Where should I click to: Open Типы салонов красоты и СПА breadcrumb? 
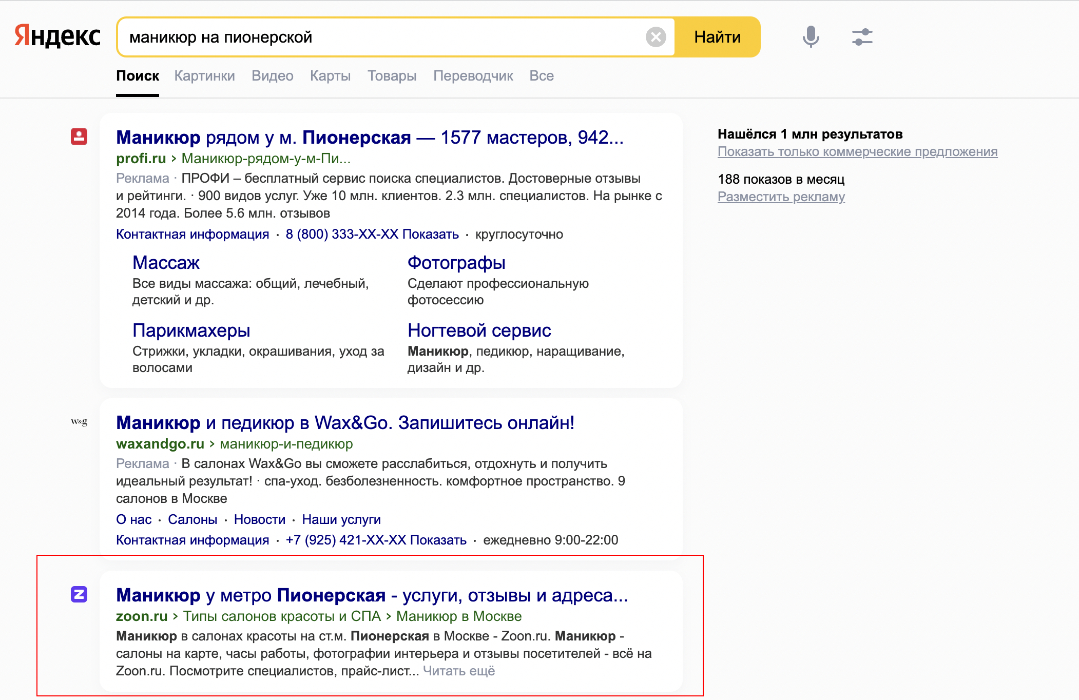282,616
